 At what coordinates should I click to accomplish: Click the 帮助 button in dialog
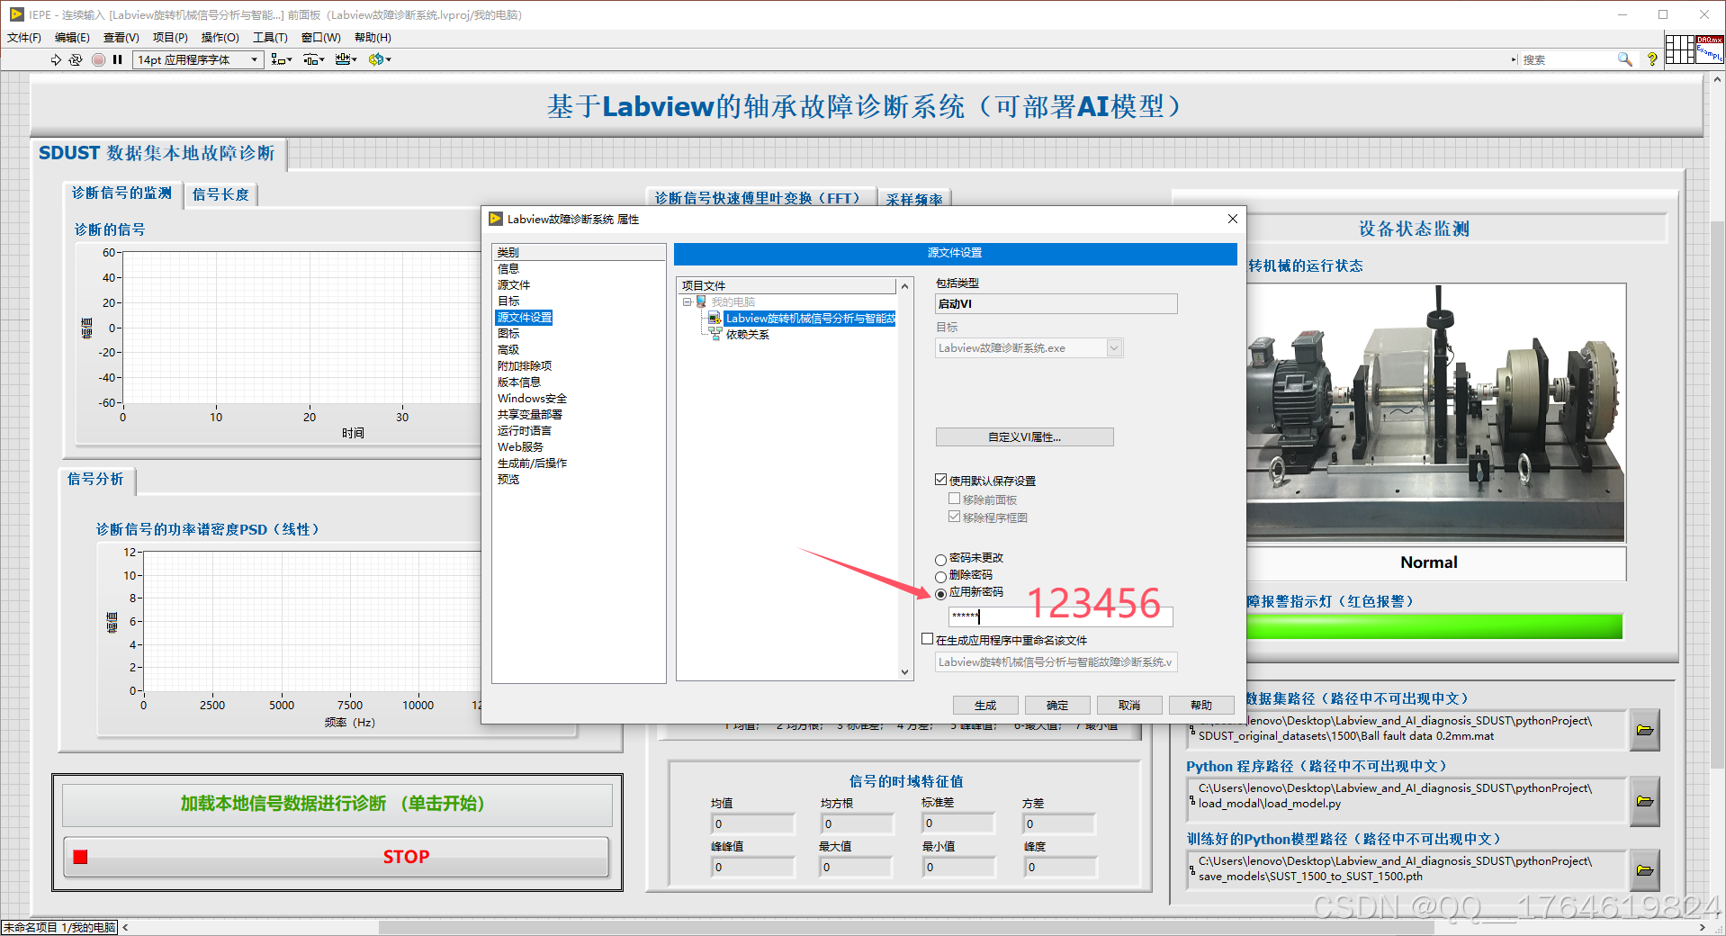point(1201,706)
